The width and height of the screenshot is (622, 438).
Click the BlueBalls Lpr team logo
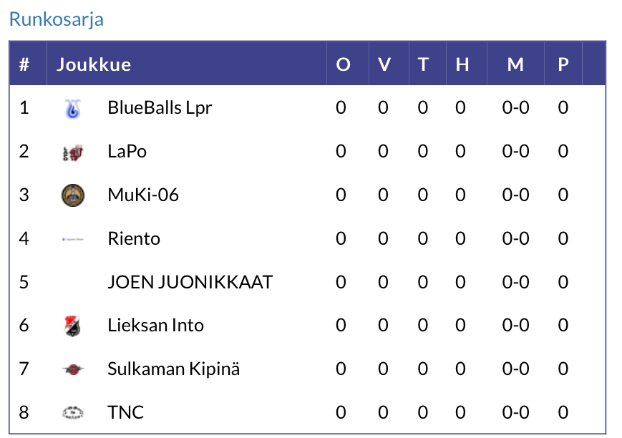[x=73, y=108]
